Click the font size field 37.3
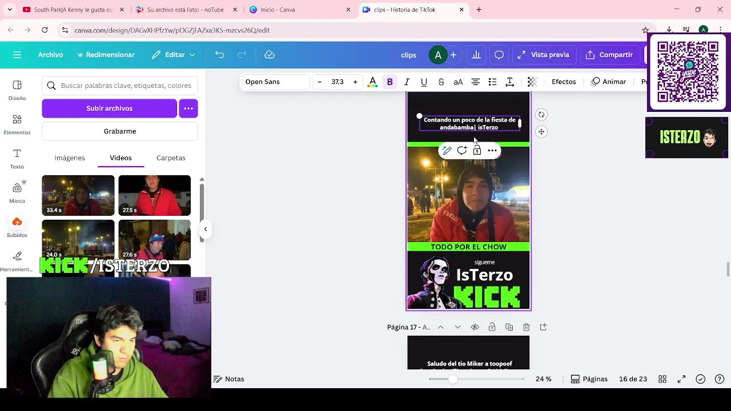The width and height of the screenshot is (731, 411). point(338,82)
